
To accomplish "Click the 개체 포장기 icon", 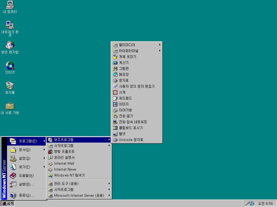I will click(115, 57).
